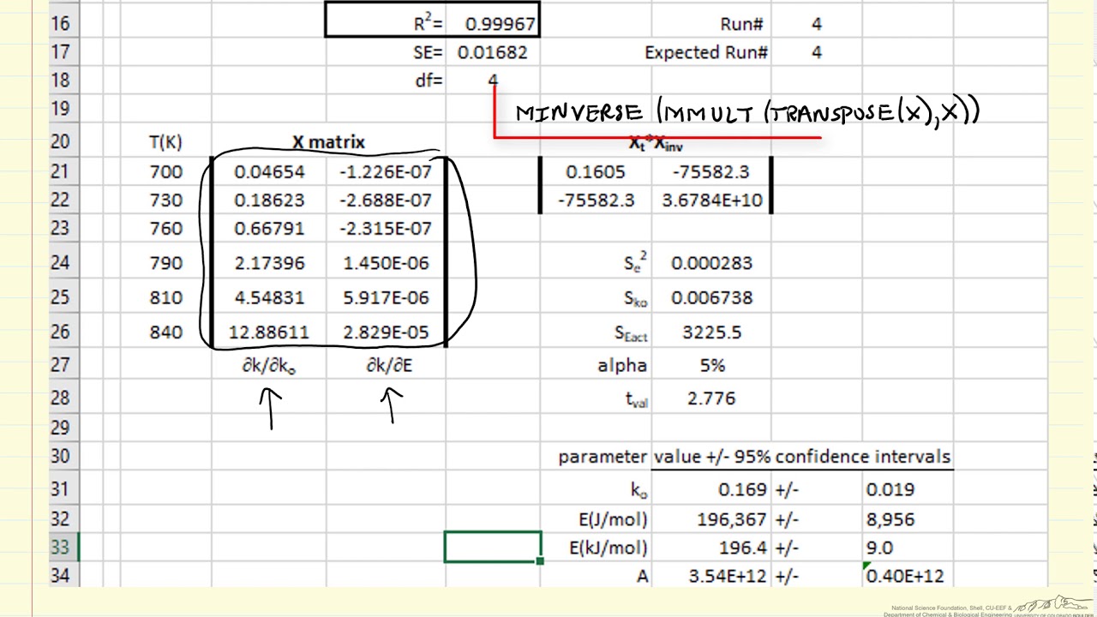Click the confidence interval 0.40E+12 cell
The height and width of the screenshot is (617, 1097).
click(x=907, y=577)
